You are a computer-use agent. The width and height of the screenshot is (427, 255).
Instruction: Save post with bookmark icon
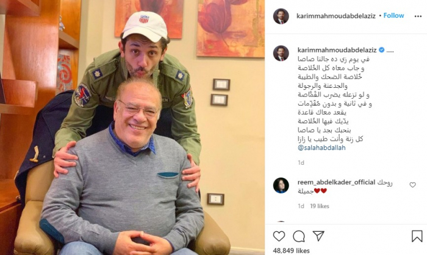(417, 236)
